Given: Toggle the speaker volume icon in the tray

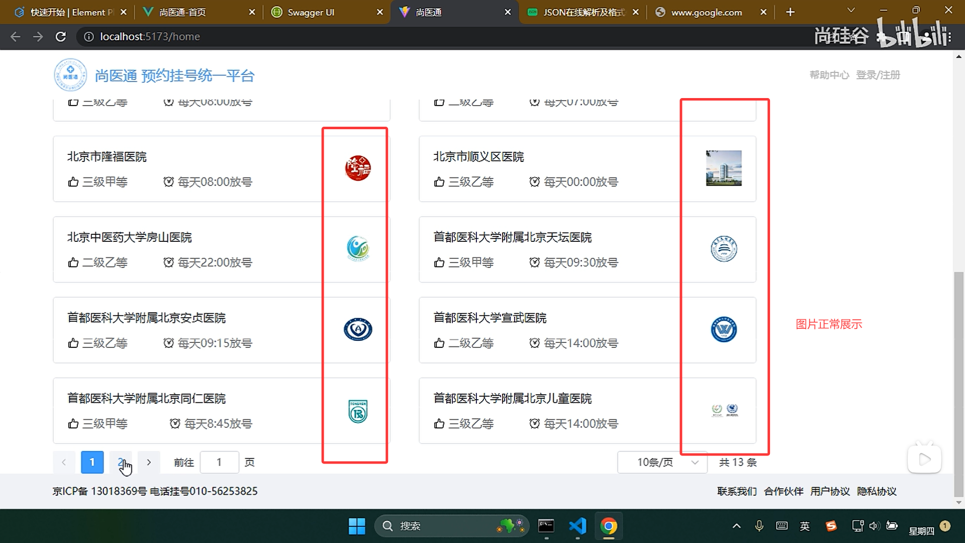Looking at the screenshot, I should click(875, 526).
